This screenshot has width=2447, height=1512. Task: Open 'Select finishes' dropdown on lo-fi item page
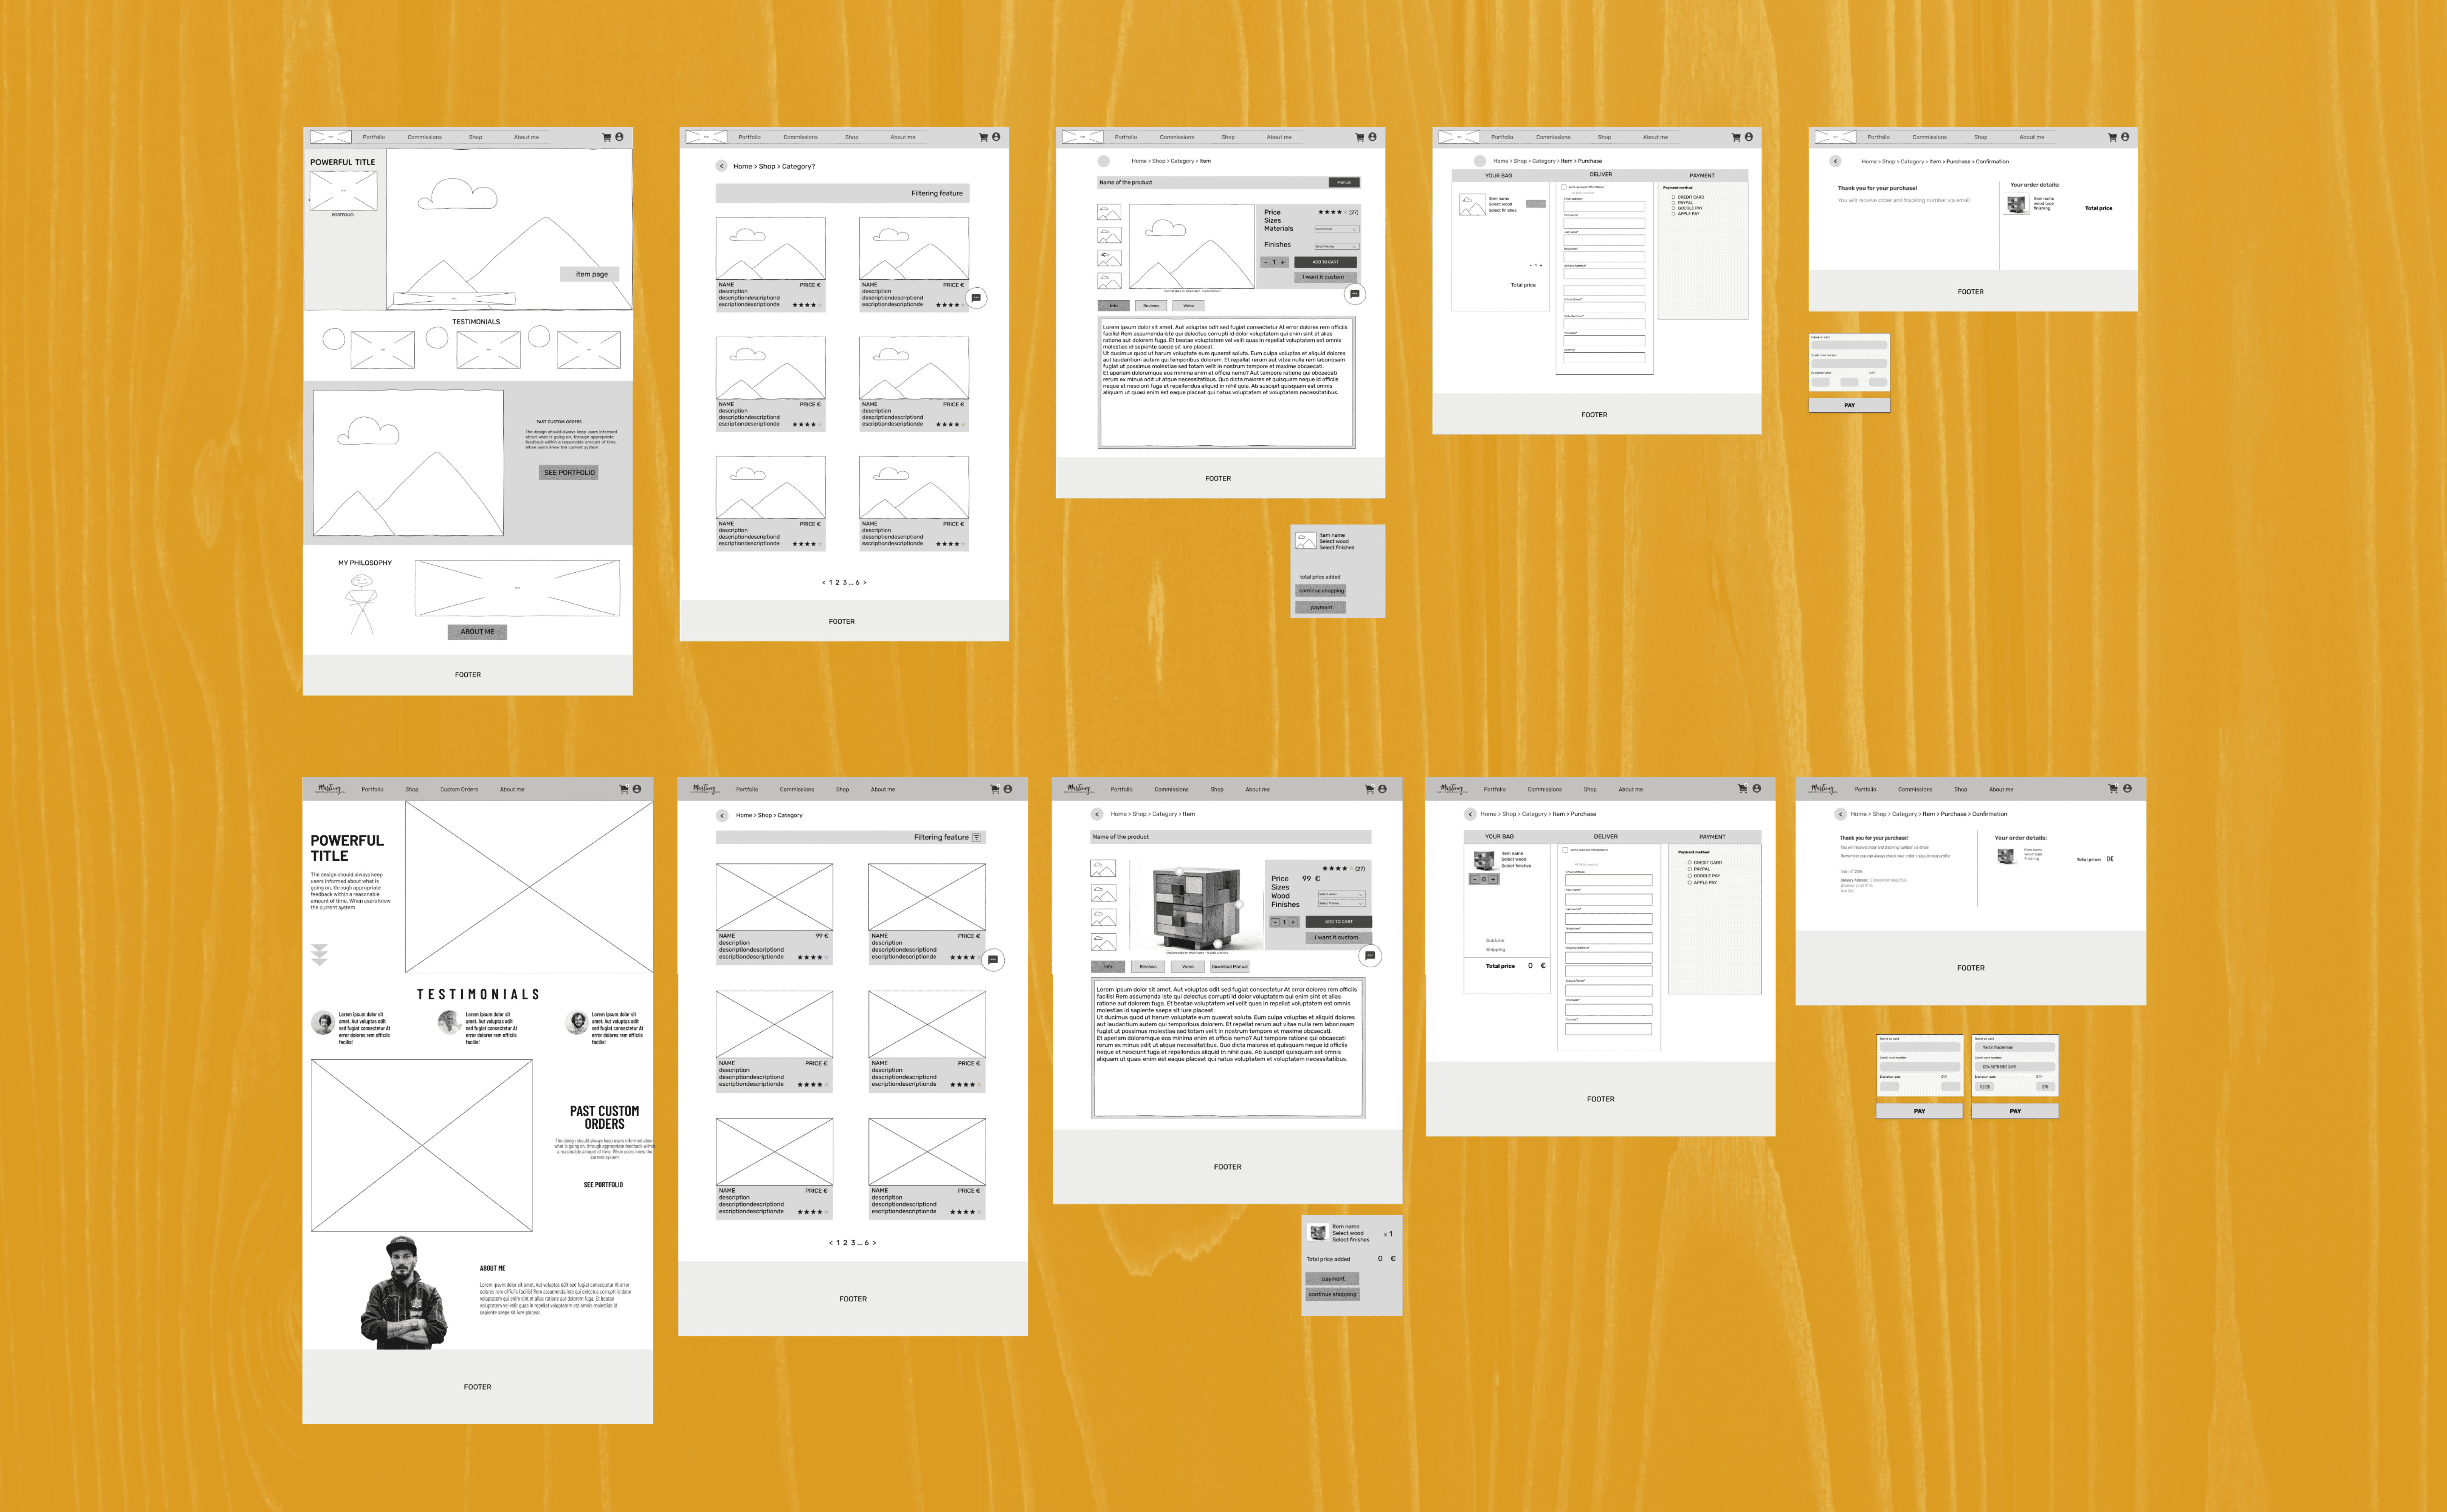(x=1336, y=246)
